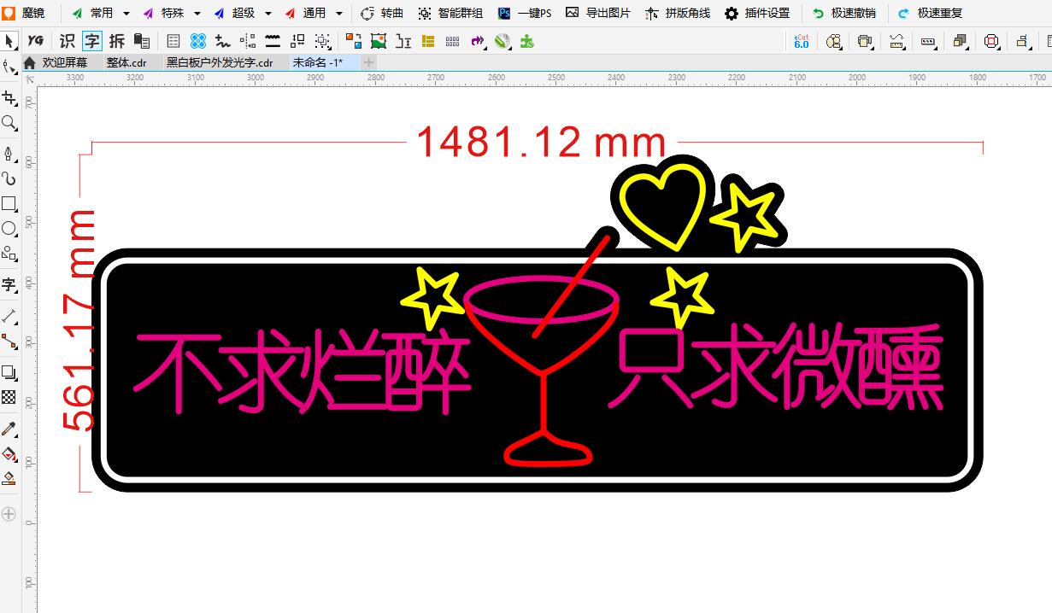This screenshot has width=1052, height=613.
Task: Select the Rectangle tool
Action: 9,204
